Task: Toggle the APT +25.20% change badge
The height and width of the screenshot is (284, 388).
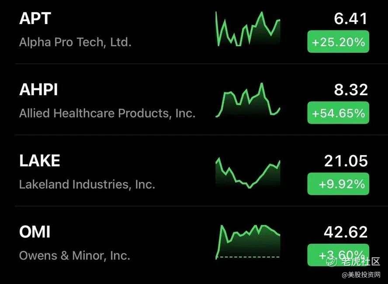Action: (x=338, y=42)
